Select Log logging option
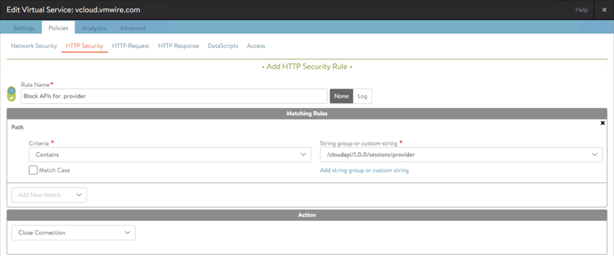 tap(363, 96)
